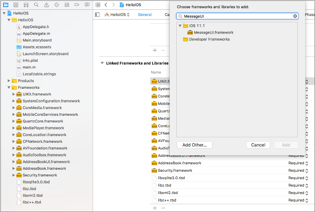Viewport: 315px width, 212px height.
Task: Select MessageUI.framework in the results list
Action: pos(213,32)
